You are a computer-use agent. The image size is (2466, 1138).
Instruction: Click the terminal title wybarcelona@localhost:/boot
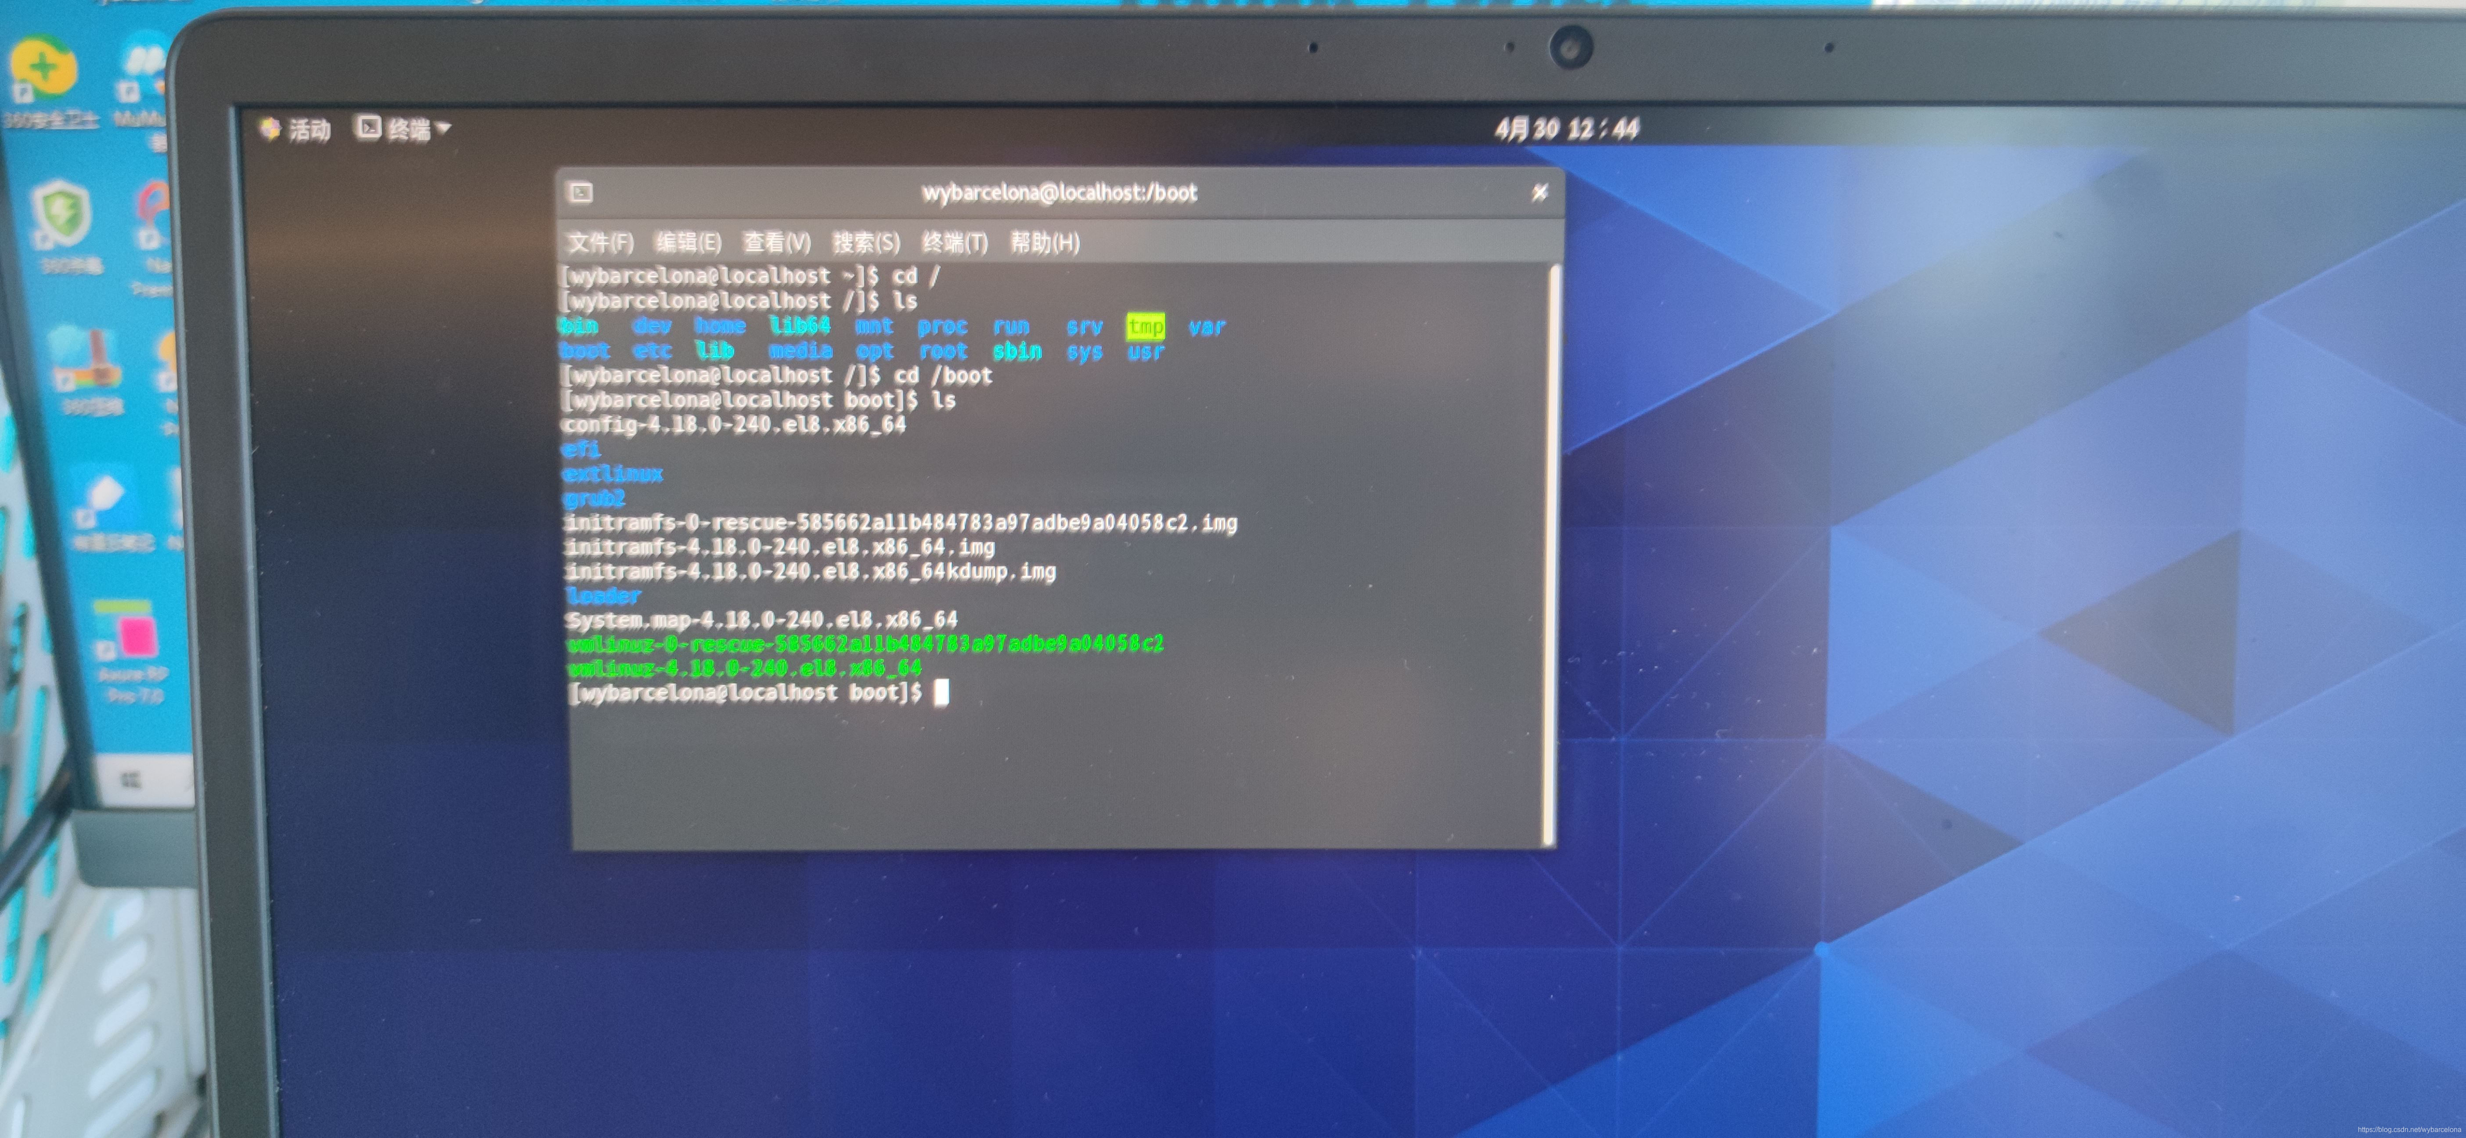1059,192
